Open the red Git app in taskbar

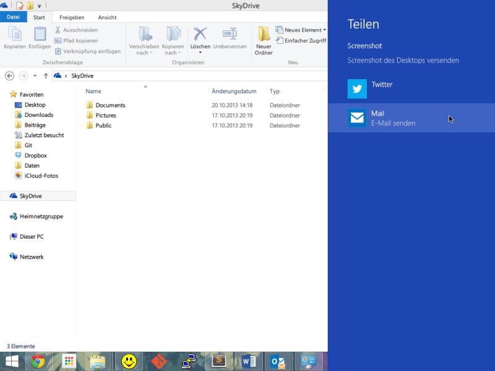[159, 361]
